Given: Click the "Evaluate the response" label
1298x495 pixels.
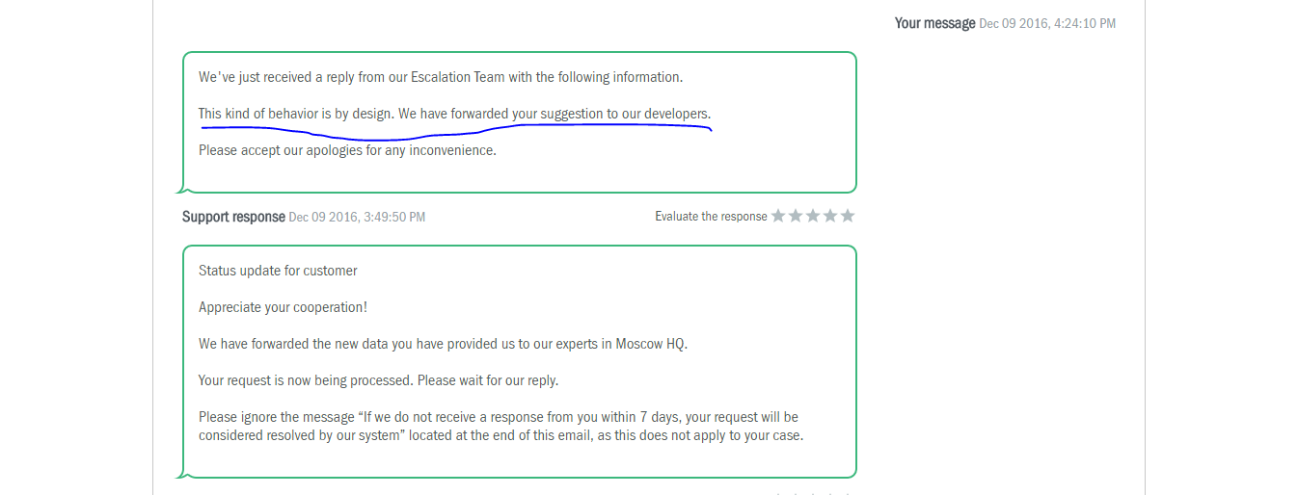Looking at the screenshot, I should [x=711, y=217].
